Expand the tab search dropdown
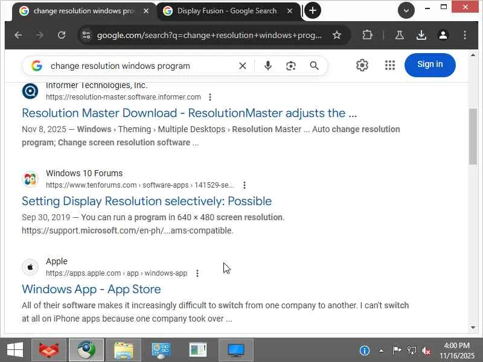Screen dimensions: 483x362 [406, 10]
